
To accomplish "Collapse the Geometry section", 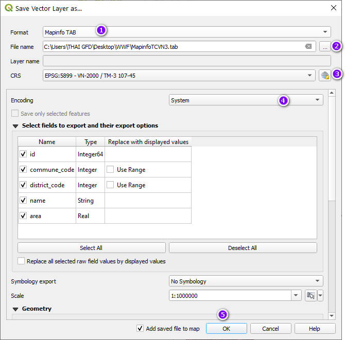I will click(x=15, y=309).
